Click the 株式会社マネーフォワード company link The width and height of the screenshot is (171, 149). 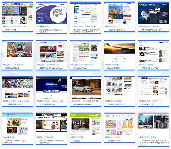pos(150,101)
